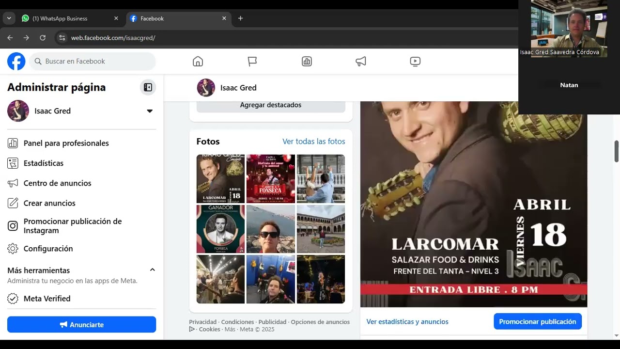Viewport: 620px width, 349px height.
Task: Click the Estadísticas sidebar icon
Action: point(13,163)
